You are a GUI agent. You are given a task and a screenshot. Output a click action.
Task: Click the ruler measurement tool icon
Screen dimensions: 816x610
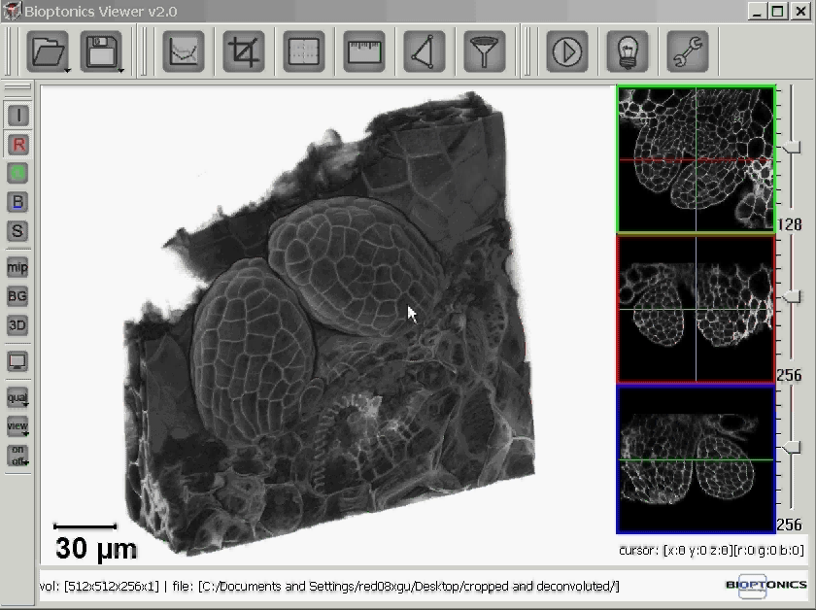(364, 51)
